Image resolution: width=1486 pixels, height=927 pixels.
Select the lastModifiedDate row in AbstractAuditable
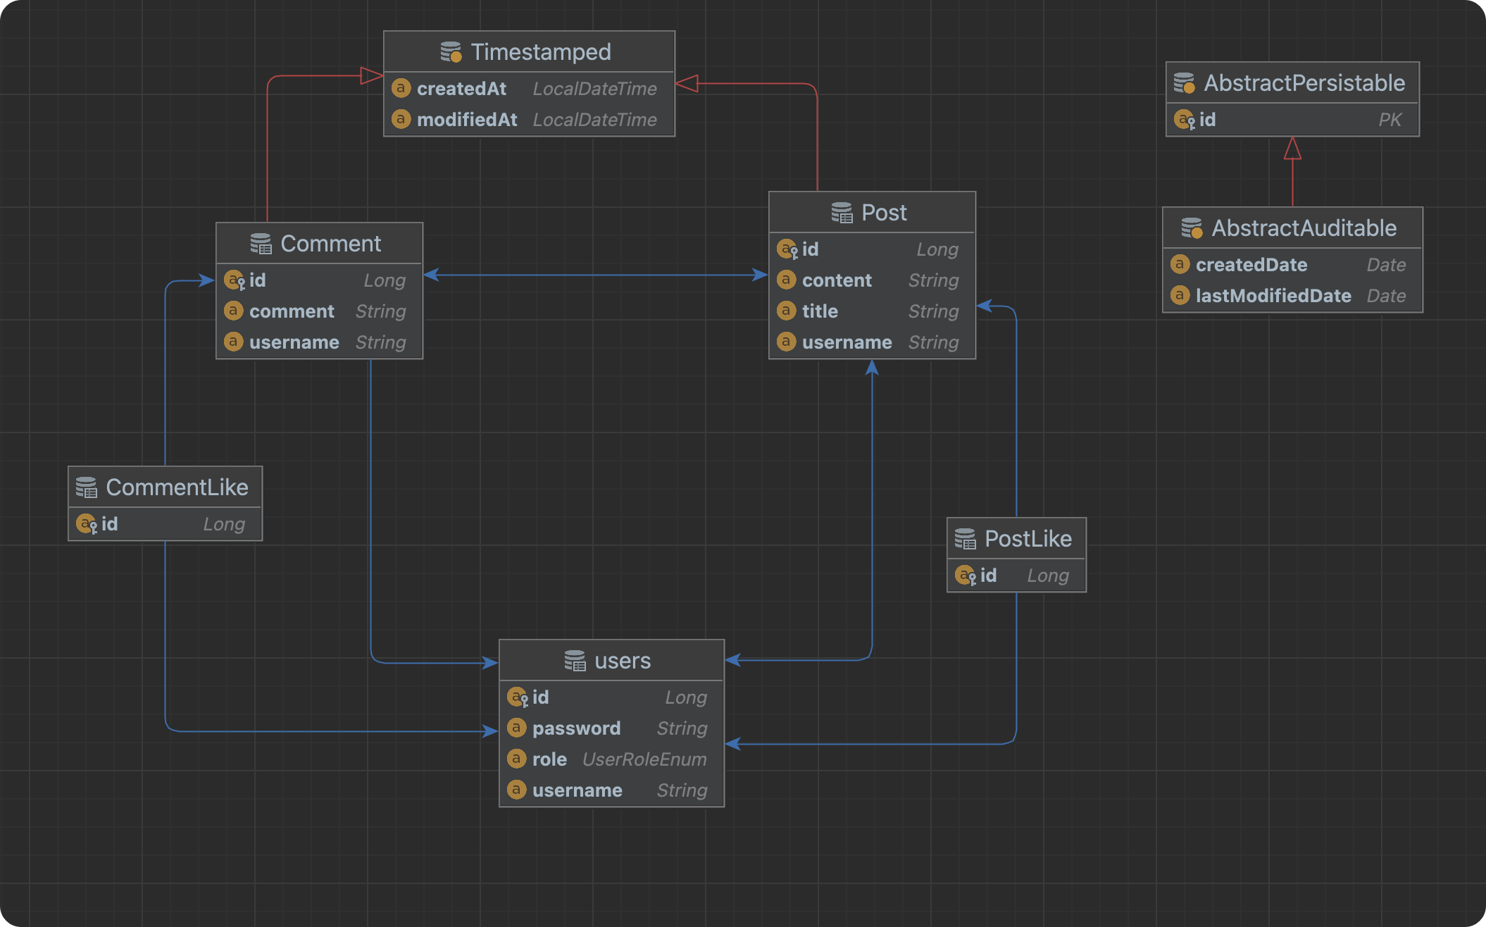pos(1292,296)
